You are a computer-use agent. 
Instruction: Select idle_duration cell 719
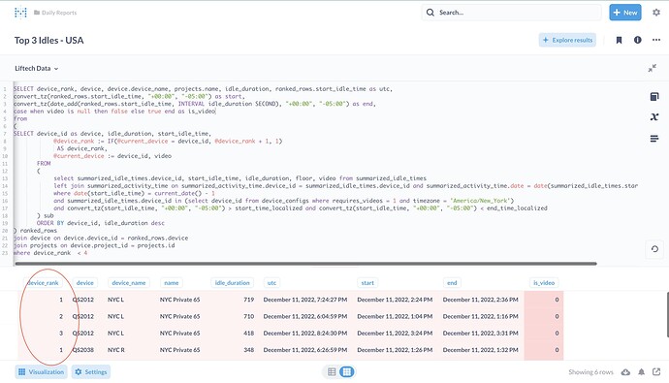pyautogui.click(x=249, y=300)
